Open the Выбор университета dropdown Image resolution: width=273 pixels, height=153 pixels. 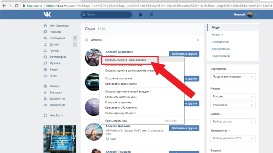coord(233,138)
